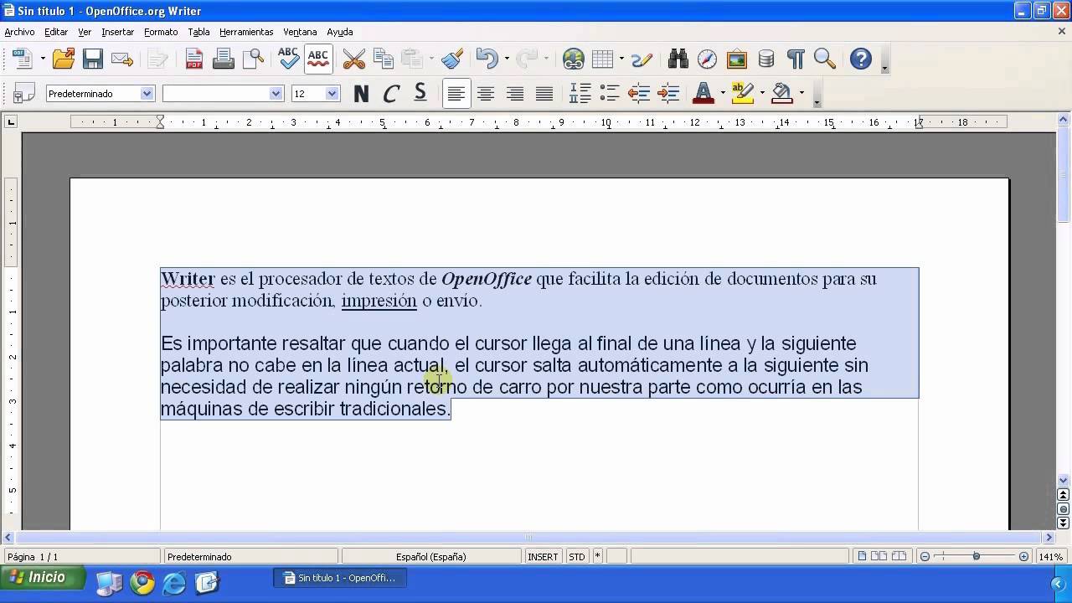Toggle INSERT mode in status bar
The height and width of the screenshot is (603, 1072).
tap(543, 557)
